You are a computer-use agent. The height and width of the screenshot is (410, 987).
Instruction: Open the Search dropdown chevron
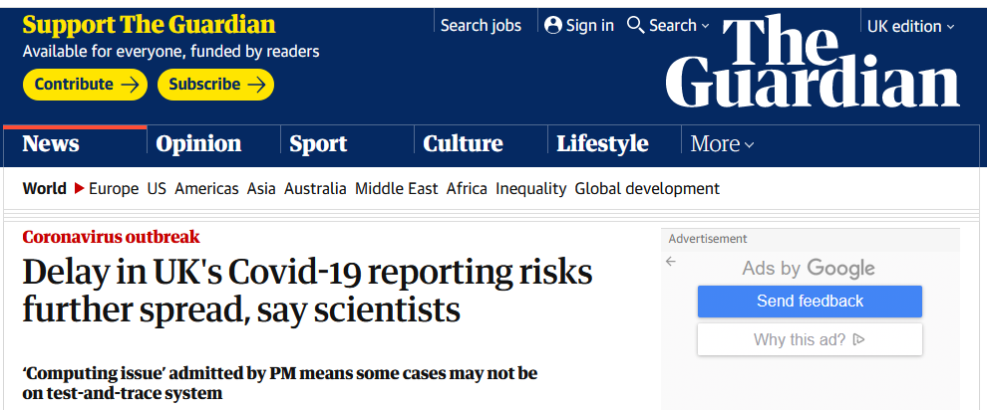pyautogui.click(x=705, y=26)
